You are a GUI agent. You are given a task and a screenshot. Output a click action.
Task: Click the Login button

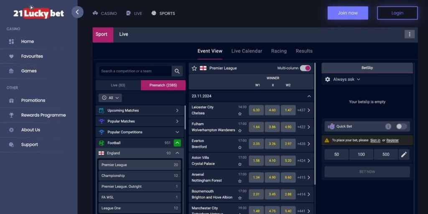(x=397, y=13)
